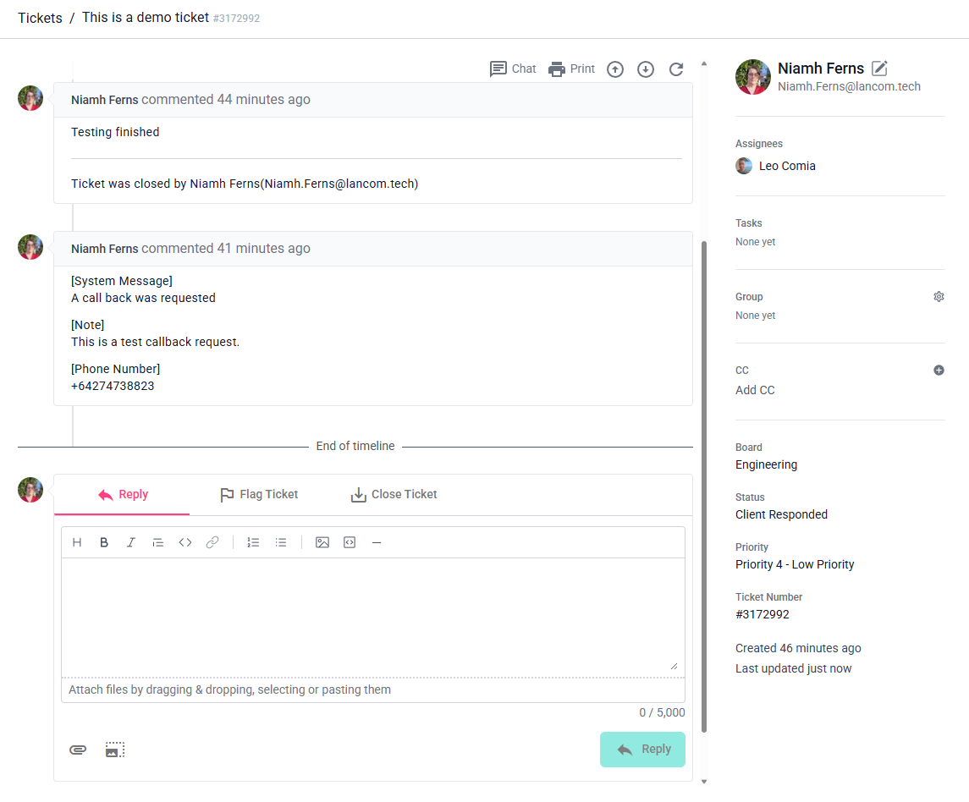Select the Close Ticket tab
This screenshot has width=969, height=802.
(x=394, y=494)
